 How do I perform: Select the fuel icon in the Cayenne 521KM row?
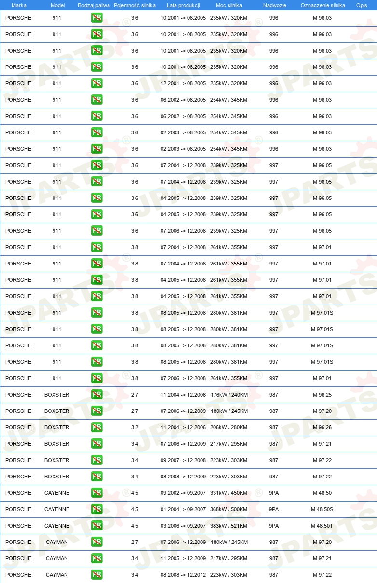tap(96, 526)
